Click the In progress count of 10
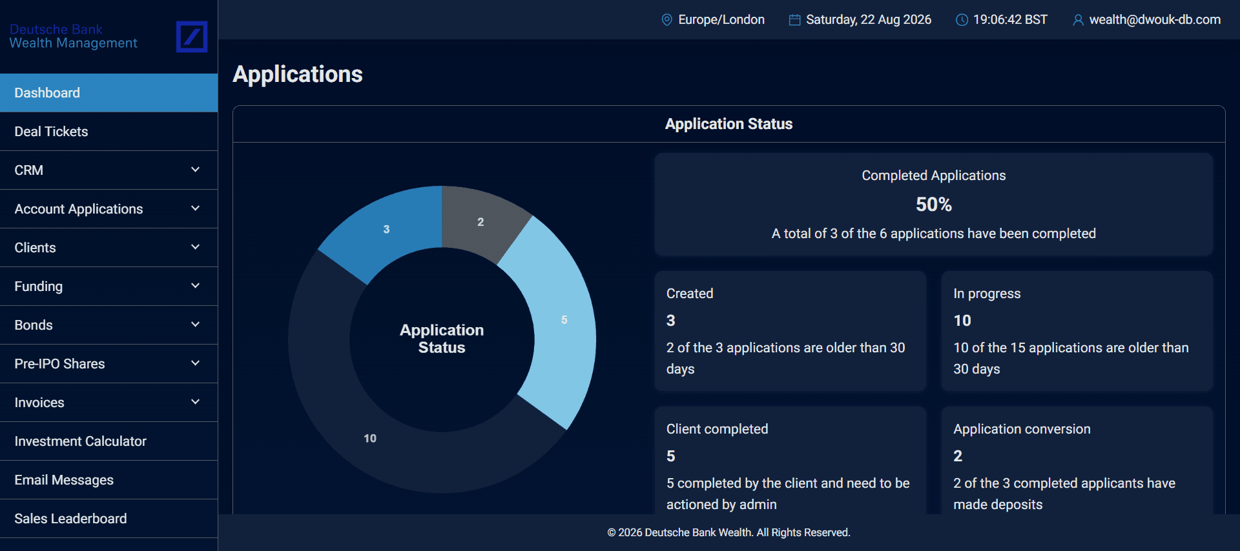This screenshot has width=1240, height=551. click(x=962, y=321)
